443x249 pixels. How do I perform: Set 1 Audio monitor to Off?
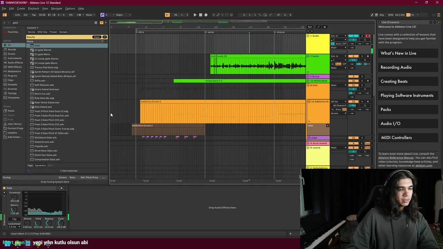coord(344,44)
